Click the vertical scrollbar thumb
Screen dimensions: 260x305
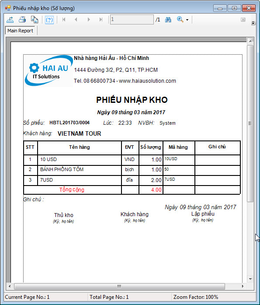[x=250, y=123]
